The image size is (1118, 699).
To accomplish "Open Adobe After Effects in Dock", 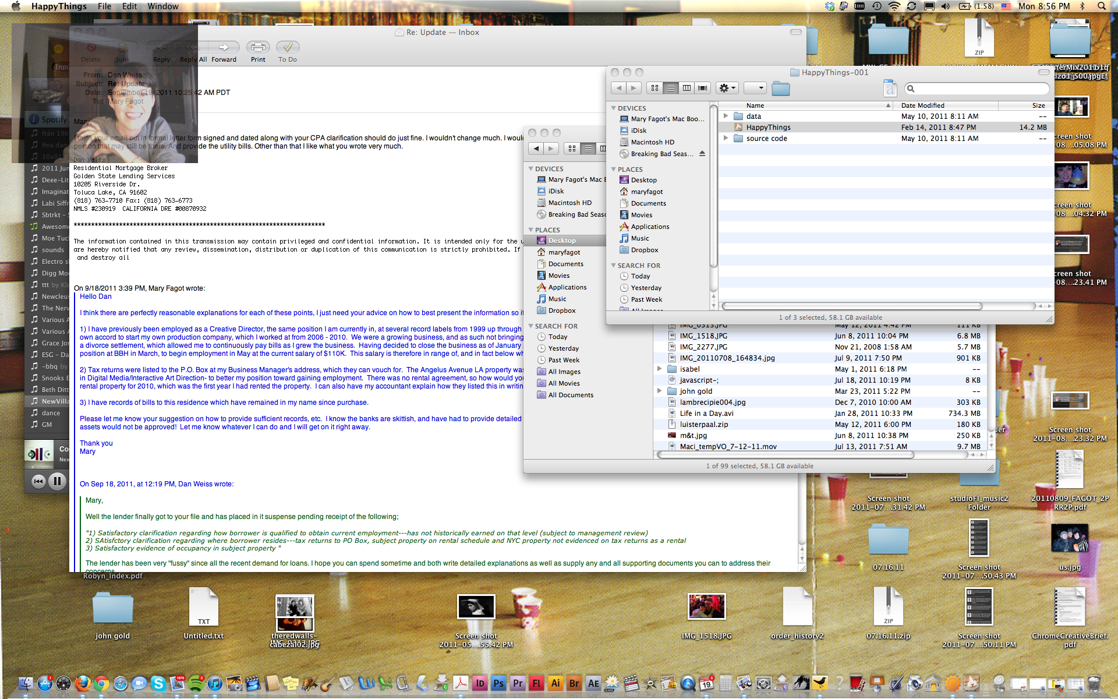I will tap(593, 683).
